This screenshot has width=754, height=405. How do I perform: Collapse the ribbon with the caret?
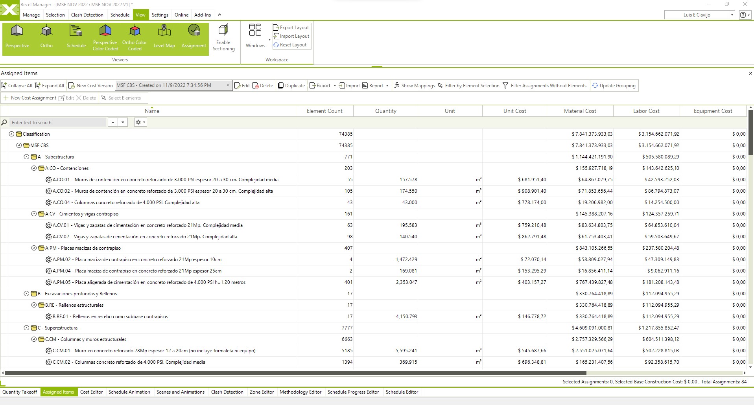point(219,15)
